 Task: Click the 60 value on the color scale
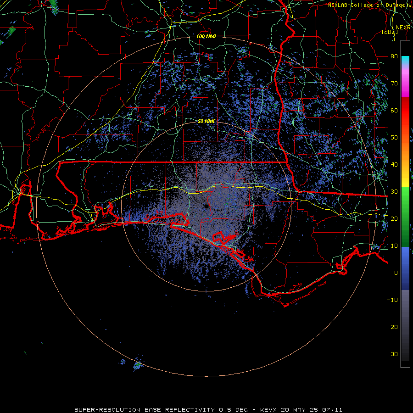pyautogui.click(x=394, y=110)
